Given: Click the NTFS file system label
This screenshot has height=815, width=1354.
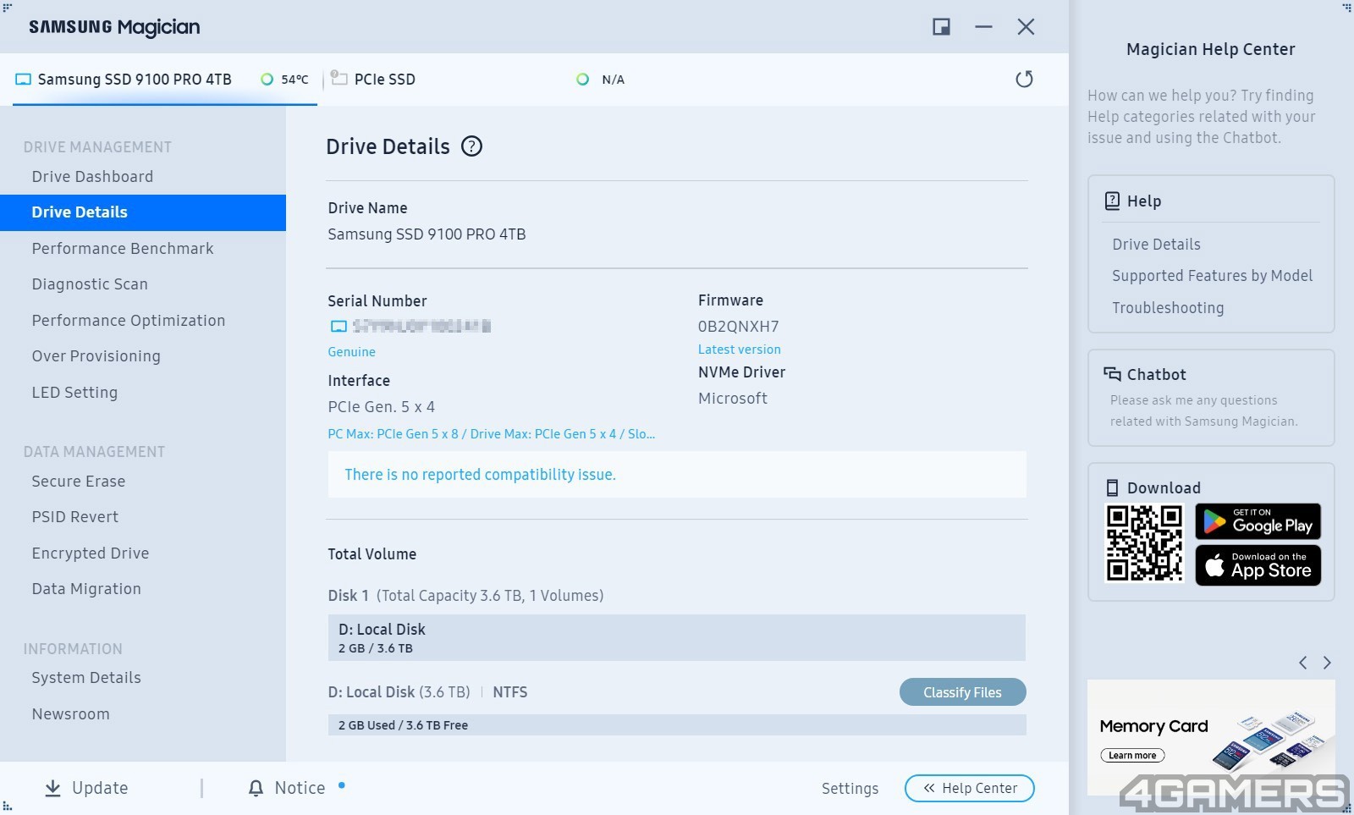Looking at the screenshot, I should [x=509, y=692].
